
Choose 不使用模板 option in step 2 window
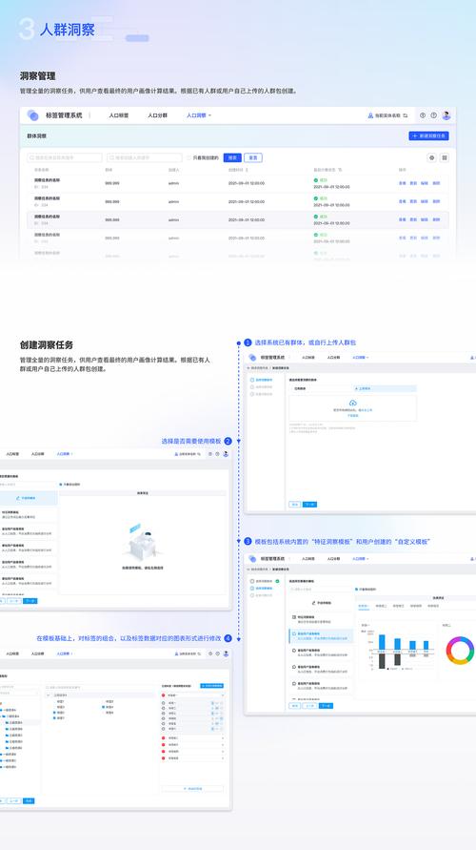[29, 497]
